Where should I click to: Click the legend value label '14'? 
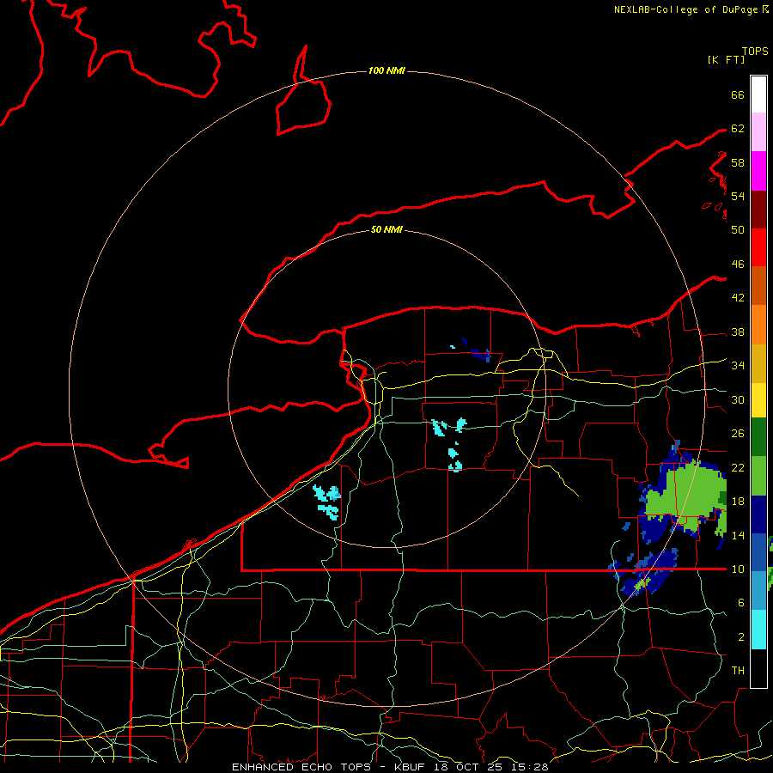[738, 535]
